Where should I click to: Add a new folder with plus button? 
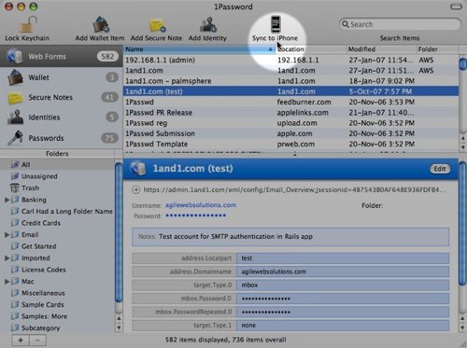click(x=21, y=341)
